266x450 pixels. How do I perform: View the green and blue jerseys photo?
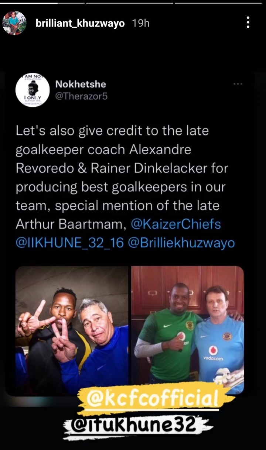pos(187,330)
